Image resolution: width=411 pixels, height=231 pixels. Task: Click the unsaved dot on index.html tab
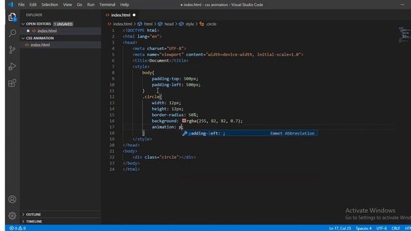tap(134, 15)
